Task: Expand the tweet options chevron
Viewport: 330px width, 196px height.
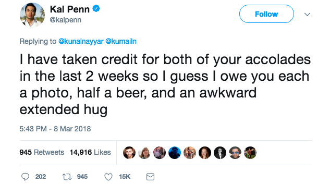Action: (x=307, y=14)
